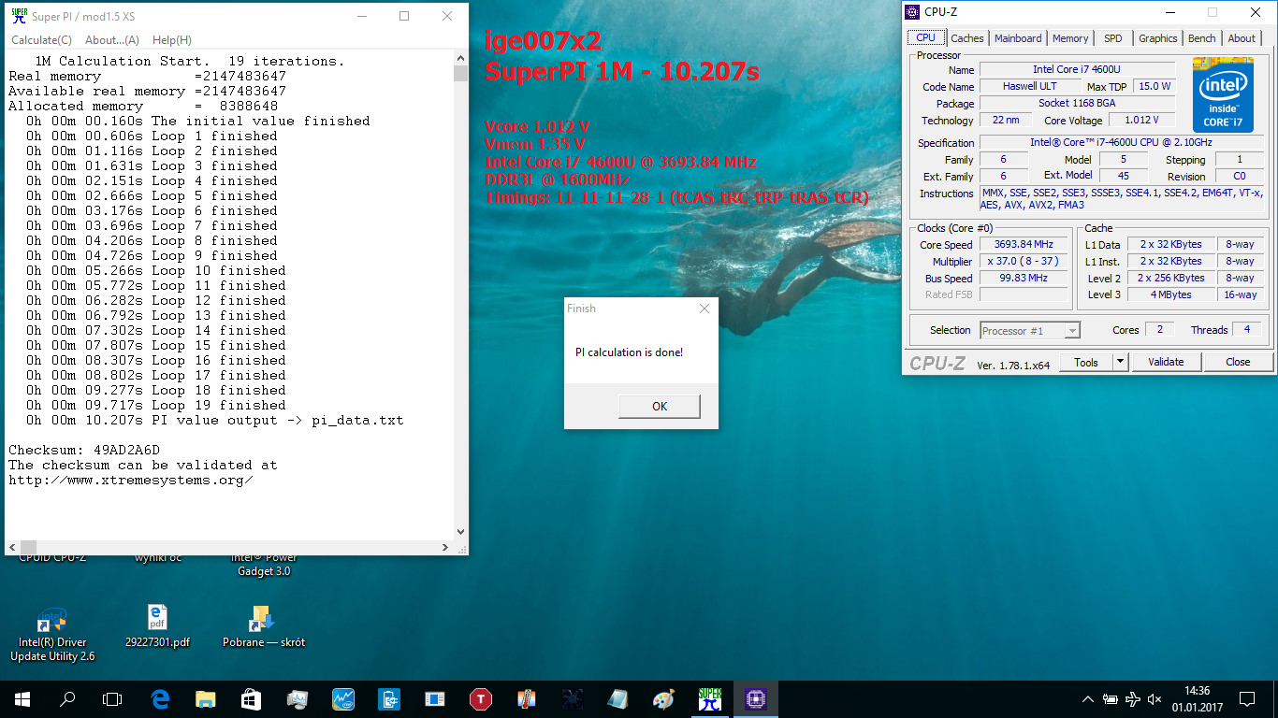Image resolution: width=1278 pixels, height=718 pixels.
Task: Click the Tools button in CPU-Z
Action: 1086,362
